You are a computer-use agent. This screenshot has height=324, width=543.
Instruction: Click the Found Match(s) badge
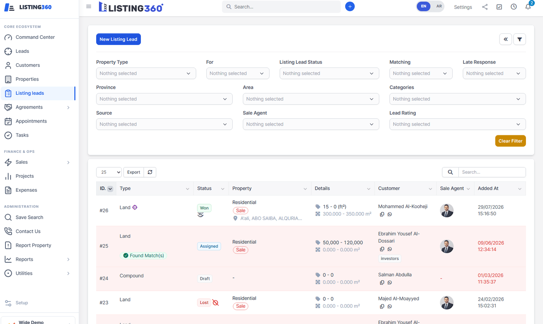coord(143,256)
